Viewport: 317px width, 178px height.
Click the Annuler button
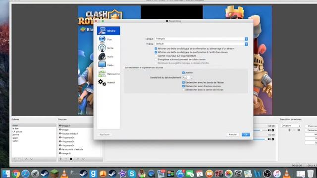point(233,134)
